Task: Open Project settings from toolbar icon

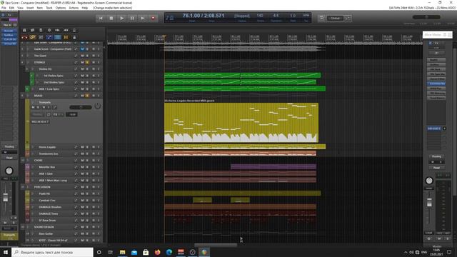Action: (49, 30)
